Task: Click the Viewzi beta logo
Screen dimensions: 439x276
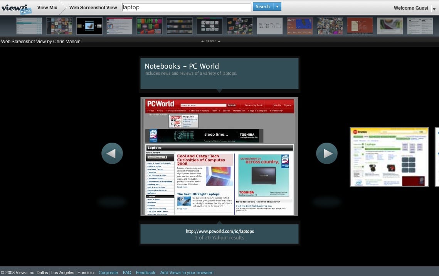Action: 16,9
